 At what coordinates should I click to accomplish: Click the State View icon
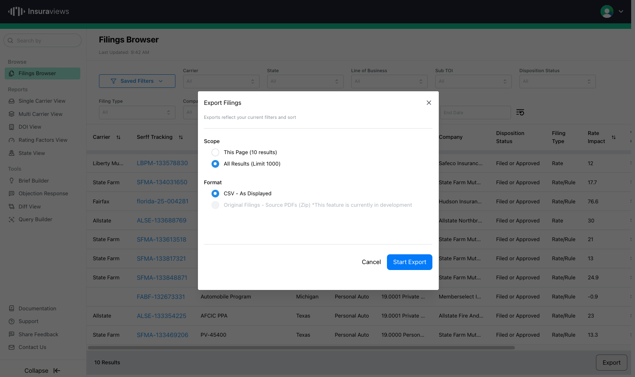pyautogui.click(x=11, y=153)
